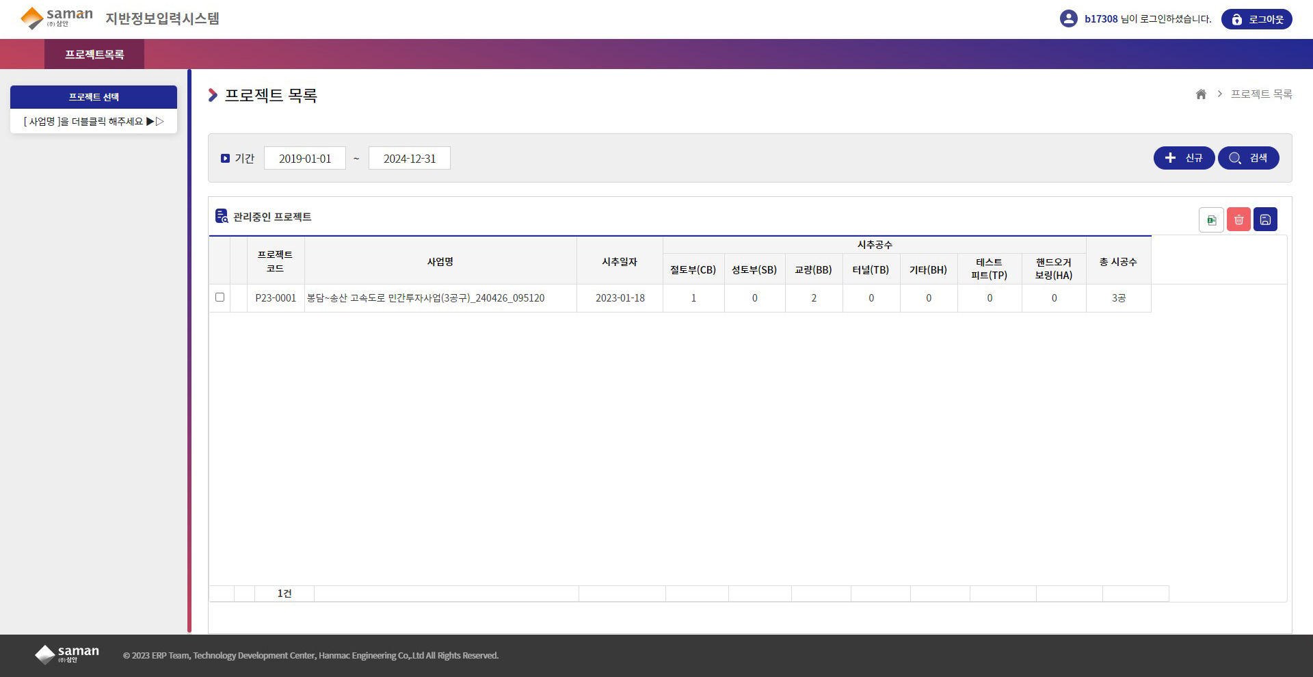Image resolution: width=1313 pixels, height=677 pixels.
Task: Click the home breadcrumb icon
Action: click(1201, 94)
